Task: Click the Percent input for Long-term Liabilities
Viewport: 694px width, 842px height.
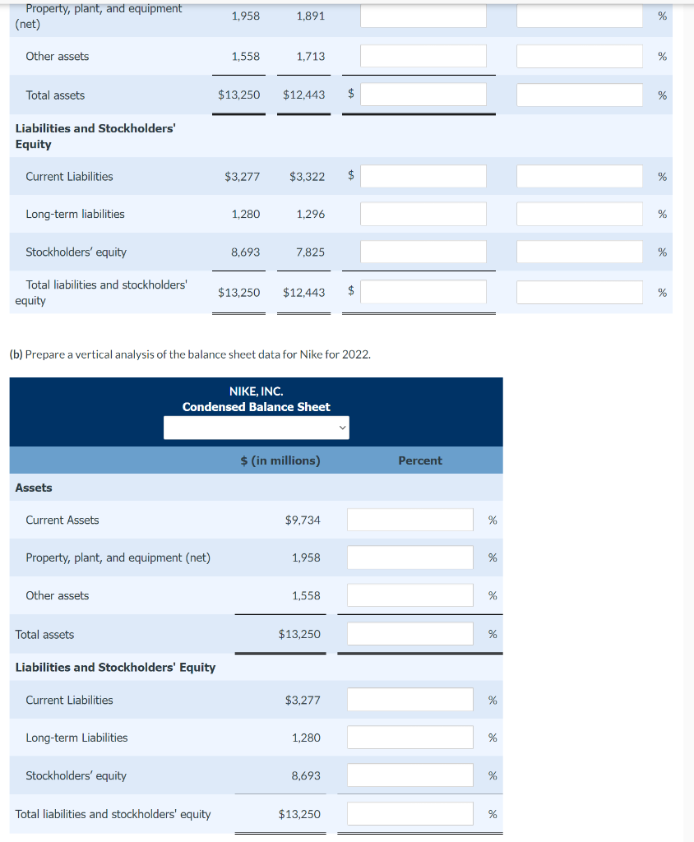Action: coord(409,738)
